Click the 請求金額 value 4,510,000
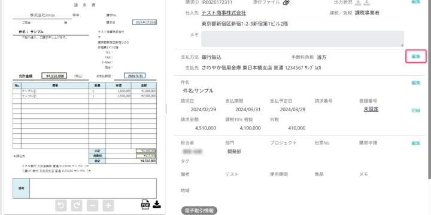Screen dimensions: 431x215 pos(205,128)
